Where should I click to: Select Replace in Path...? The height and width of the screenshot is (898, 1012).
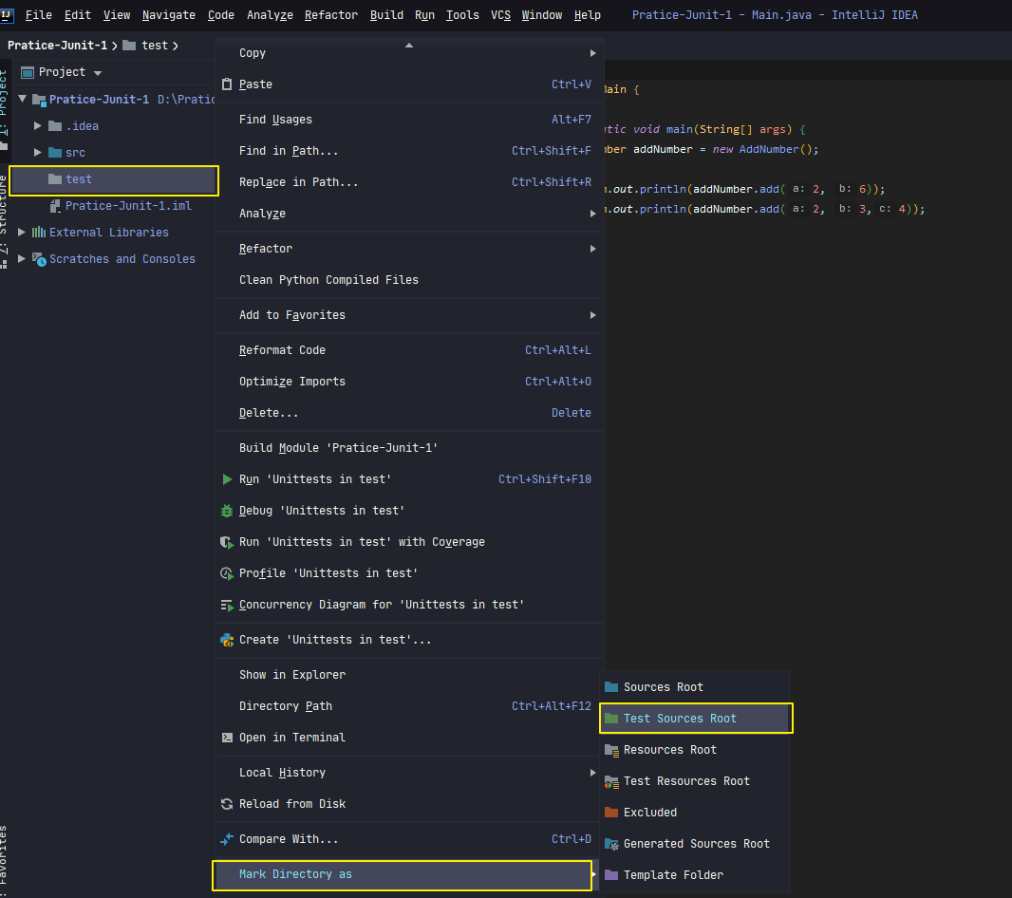(x=410, y=182)
